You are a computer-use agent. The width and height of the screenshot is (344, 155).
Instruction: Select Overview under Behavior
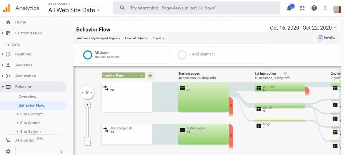click(27, 96)
